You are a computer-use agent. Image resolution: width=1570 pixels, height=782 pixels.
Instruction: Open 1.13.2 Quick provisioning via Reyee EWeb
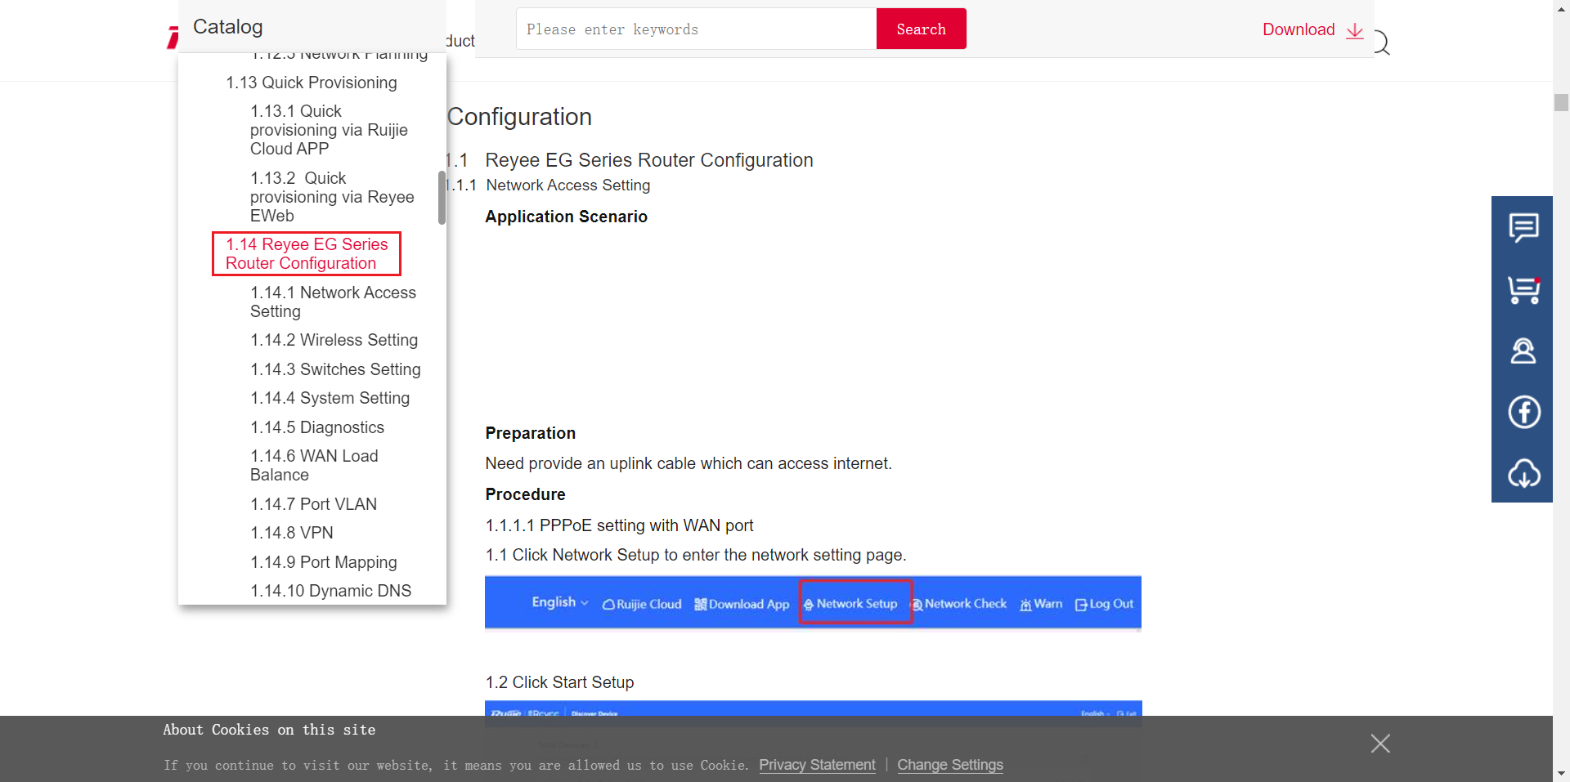pyautogui.click(x=332, y=197)
